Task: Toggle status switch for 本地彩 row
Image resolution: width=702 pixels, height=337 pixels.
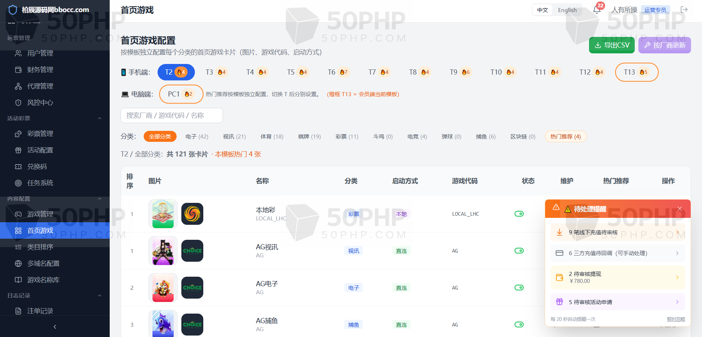Action: point(519,214)
